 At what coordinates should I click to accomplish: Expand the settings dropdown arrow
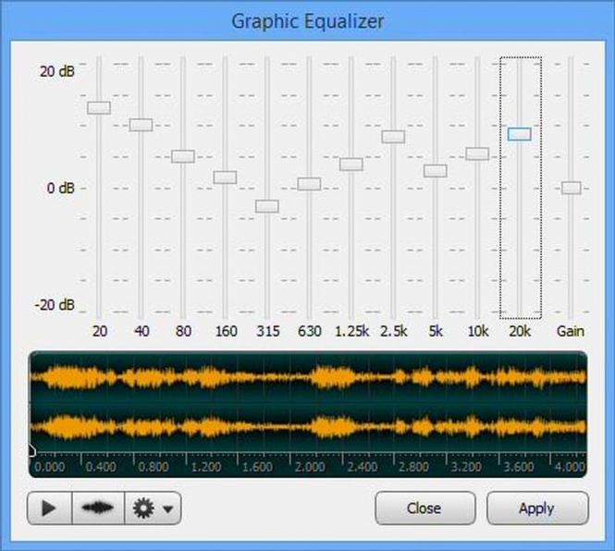[x=168, y=509]
